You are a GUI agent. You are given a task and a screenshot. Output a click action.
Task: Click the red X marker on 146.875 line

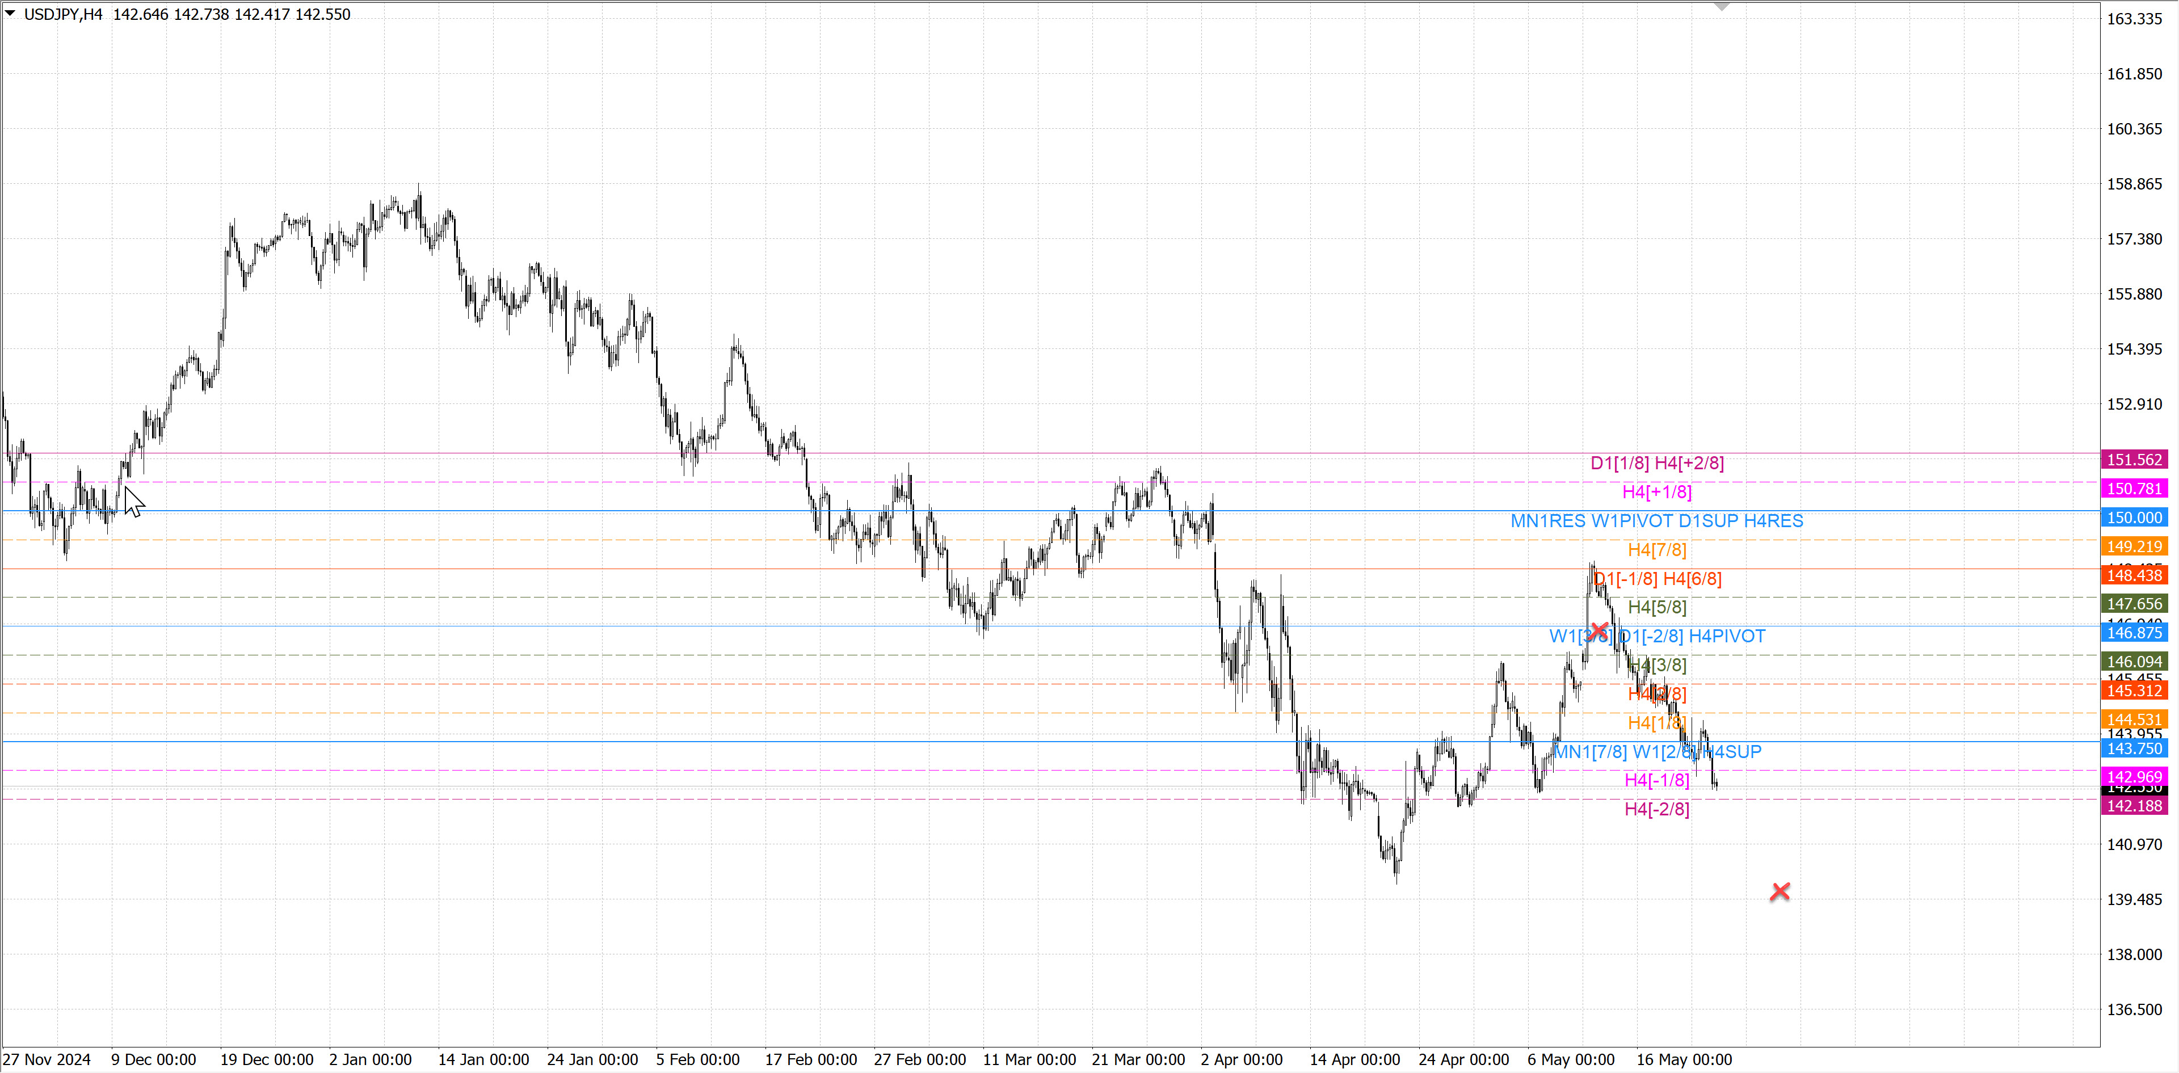1599,631
